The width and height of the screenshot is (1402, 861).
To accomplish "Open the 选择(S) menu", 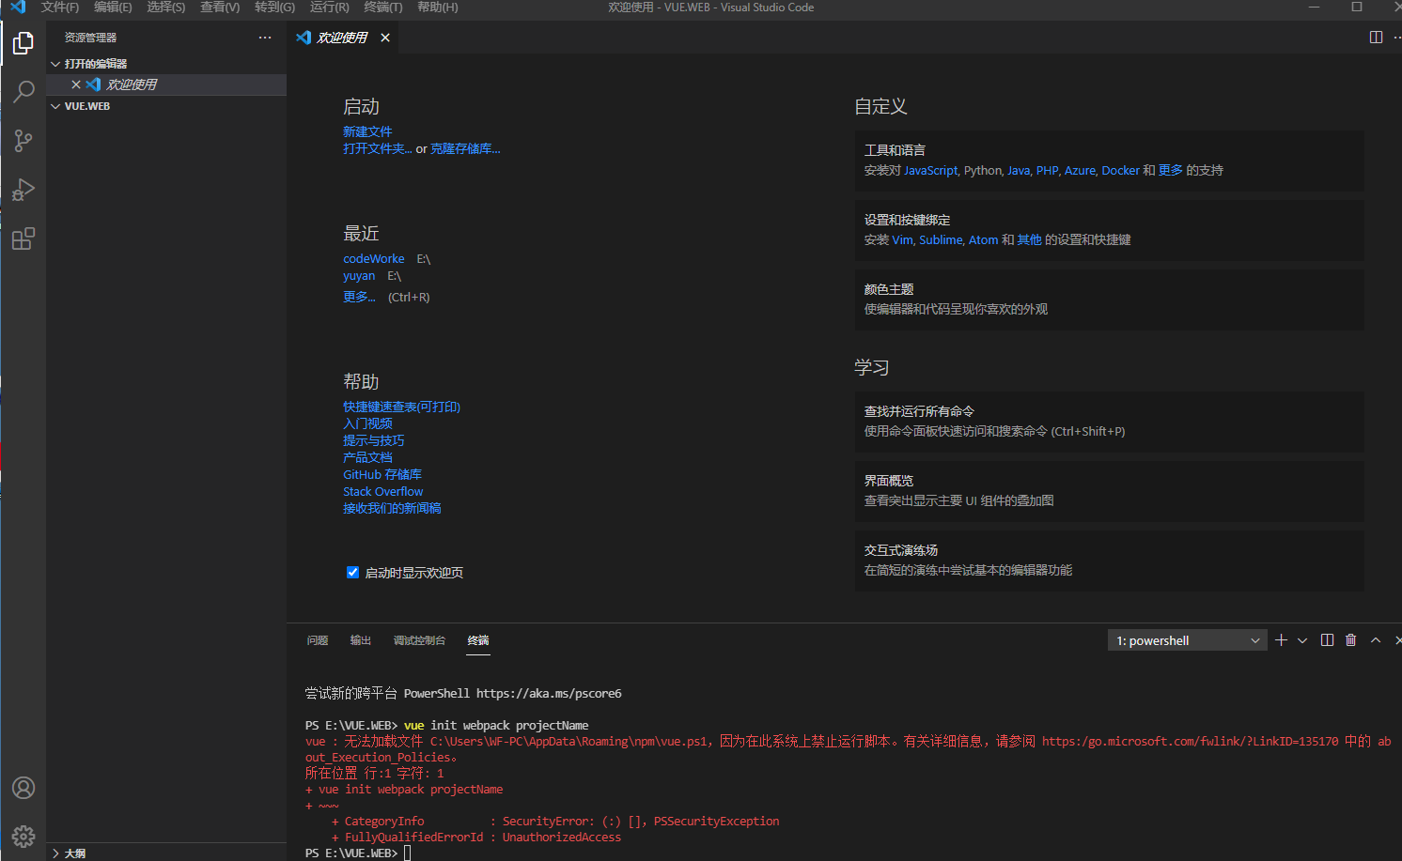I will [x=166, y=8].
